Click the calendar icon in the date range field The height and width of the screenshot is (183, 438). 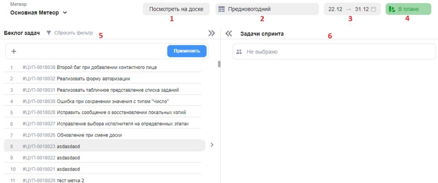tap(373, 9)
